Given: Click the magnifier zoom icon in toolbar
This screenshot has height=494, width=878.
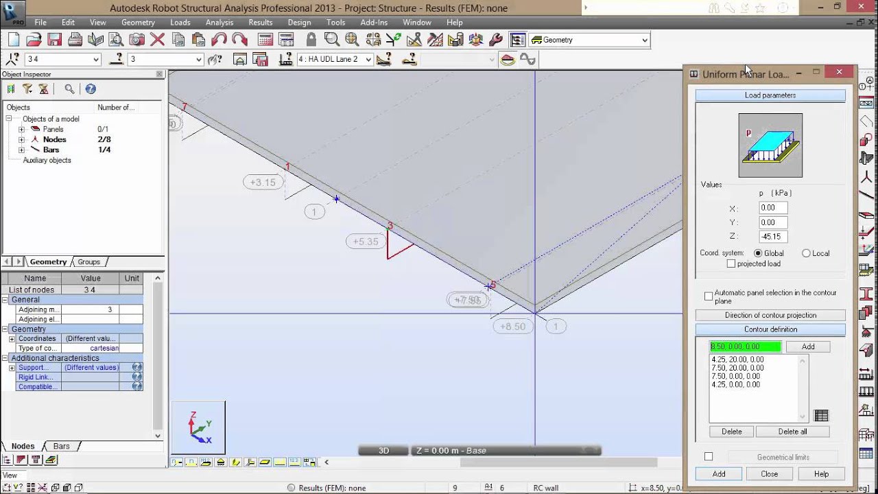Looking at the screenshot, I should point(332,40).
